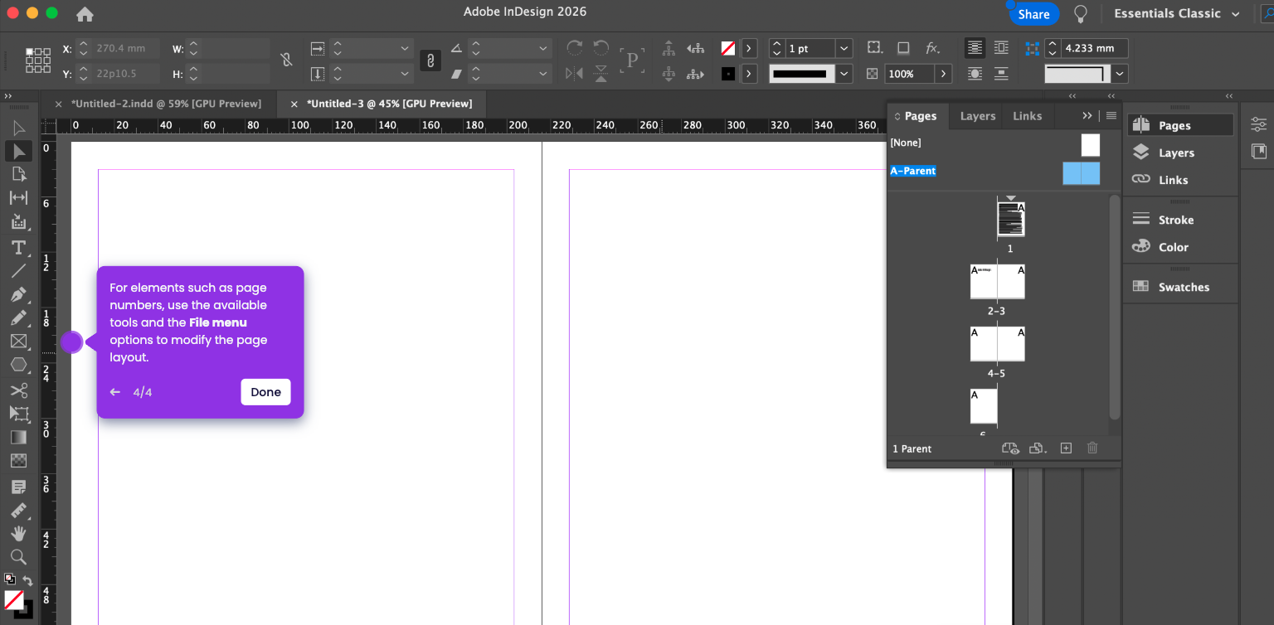
Task: Click the fill color swatch in control bar
Action: pyautogui.click(x=727, y=49)
